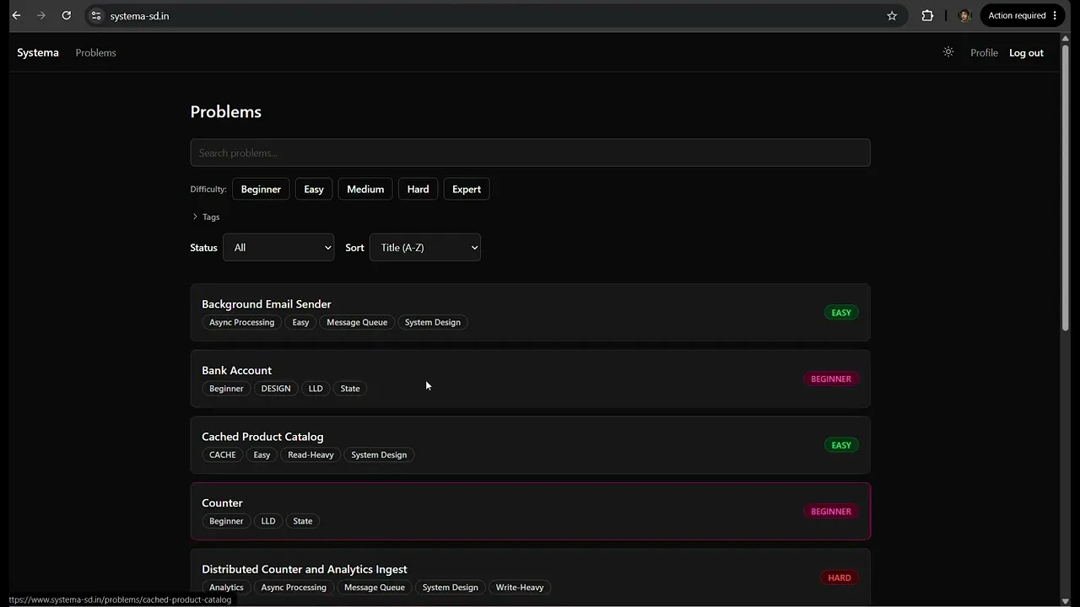This screenshot has height=607, width=1080.
Task: Click EASY badge on Background Email Sender
Action: click(841, 313)
